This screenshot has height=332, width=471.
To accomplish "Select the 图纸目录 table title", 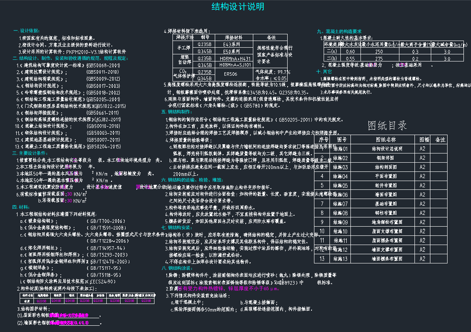I will (387, 125).
